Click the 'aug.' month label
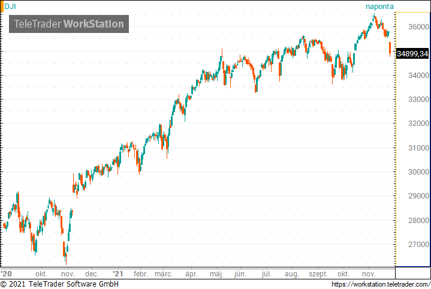The width and height of the screenshot is (431, 289). (x=291, y=274)
